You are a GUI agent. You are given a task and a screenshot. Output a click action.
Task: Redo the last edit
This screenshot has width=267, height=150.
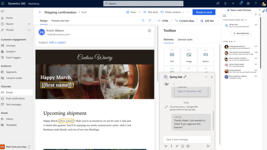click(x=150, y=21)
